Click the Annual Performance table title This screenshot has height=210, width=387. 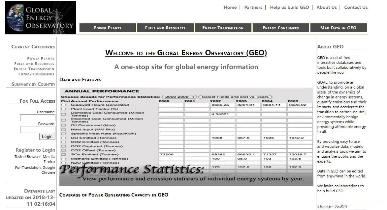102,91
